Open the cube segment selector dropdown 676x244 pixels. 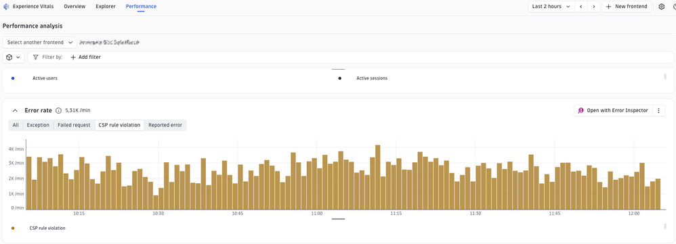(14, 57)
